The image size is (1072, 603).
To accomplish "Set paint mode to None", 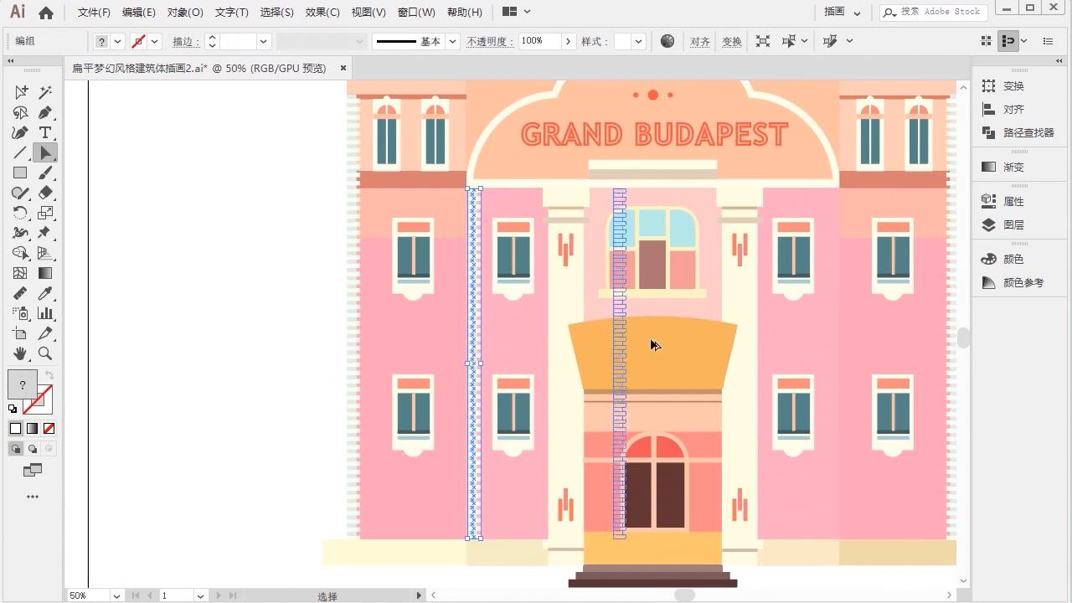I will [49, 428].
